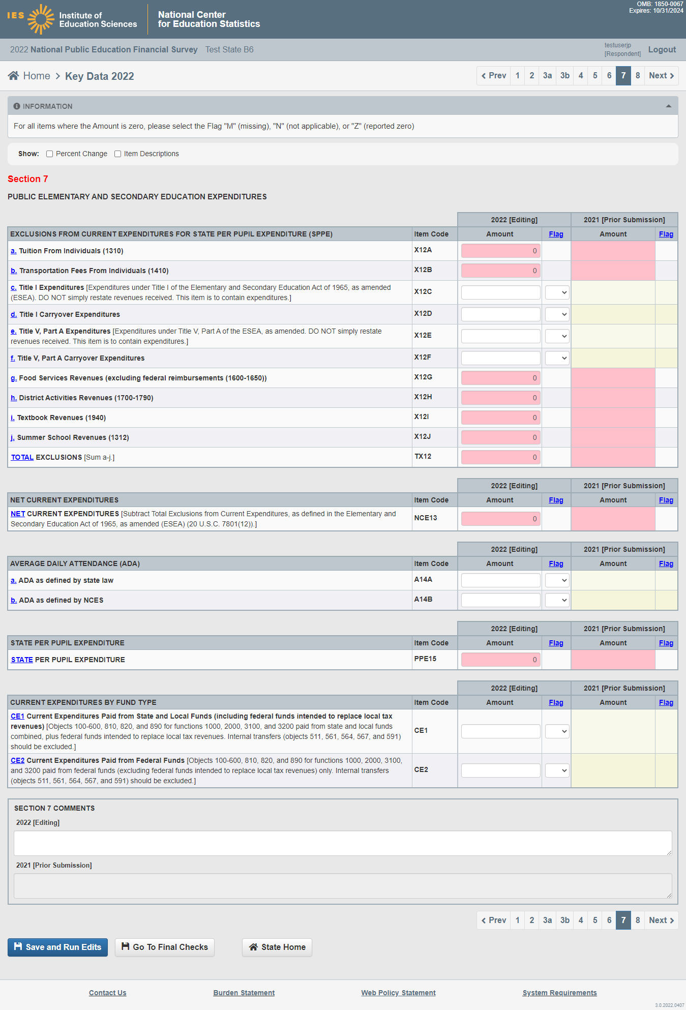The height and width of the screenshot is (1010, 686).
Task: Open page 6 in bottom pagination
Action: [x=609, y=920]
